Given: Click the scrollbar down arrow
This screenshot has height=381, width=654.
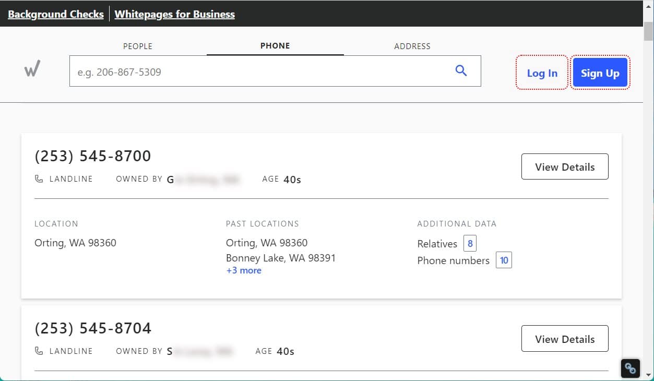Looking at the screenshot, I should 648,375.
